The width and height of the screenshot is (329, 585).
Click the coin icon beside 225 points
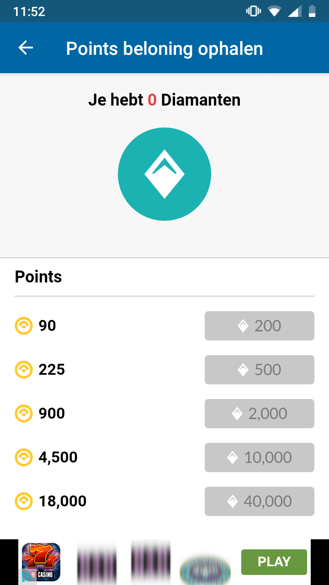(24, 370)
